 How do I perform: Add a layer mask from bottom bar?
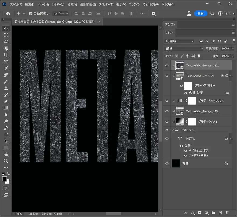click(200, 213)
